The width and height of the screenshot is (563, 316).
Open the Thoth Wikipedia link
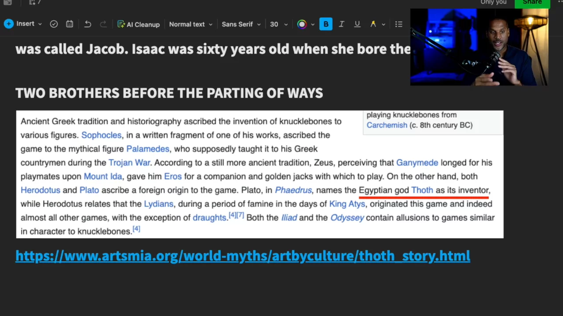point(422,190)
